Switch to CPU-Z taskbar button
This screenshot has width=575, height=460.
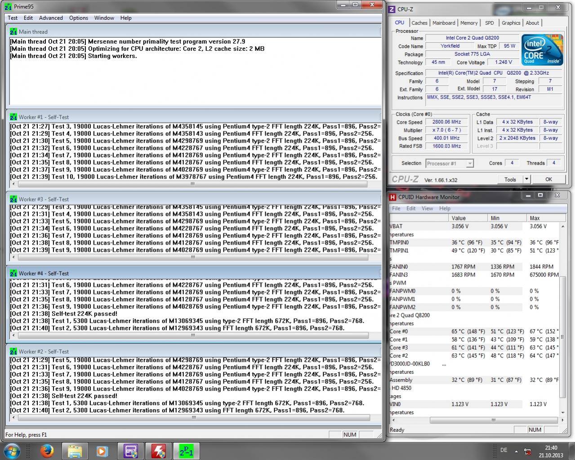point(131,451)
